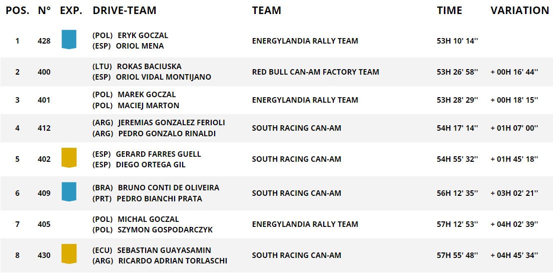Select the VARIATION column header

coord(519,11)
